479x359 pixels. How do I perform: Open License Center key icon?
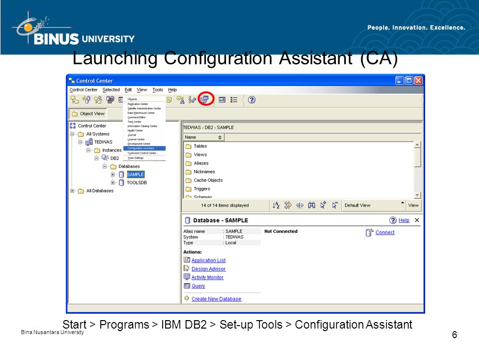181,100
